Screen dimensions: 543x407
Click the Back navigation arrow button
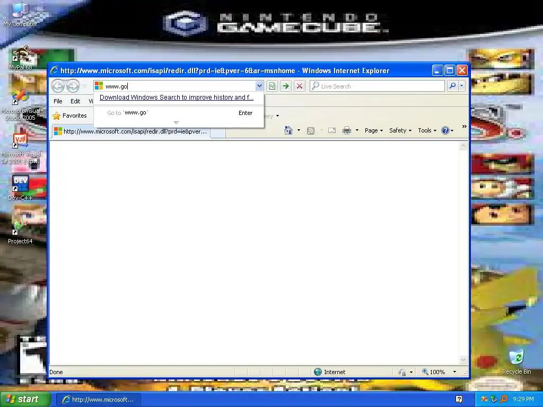58,86
